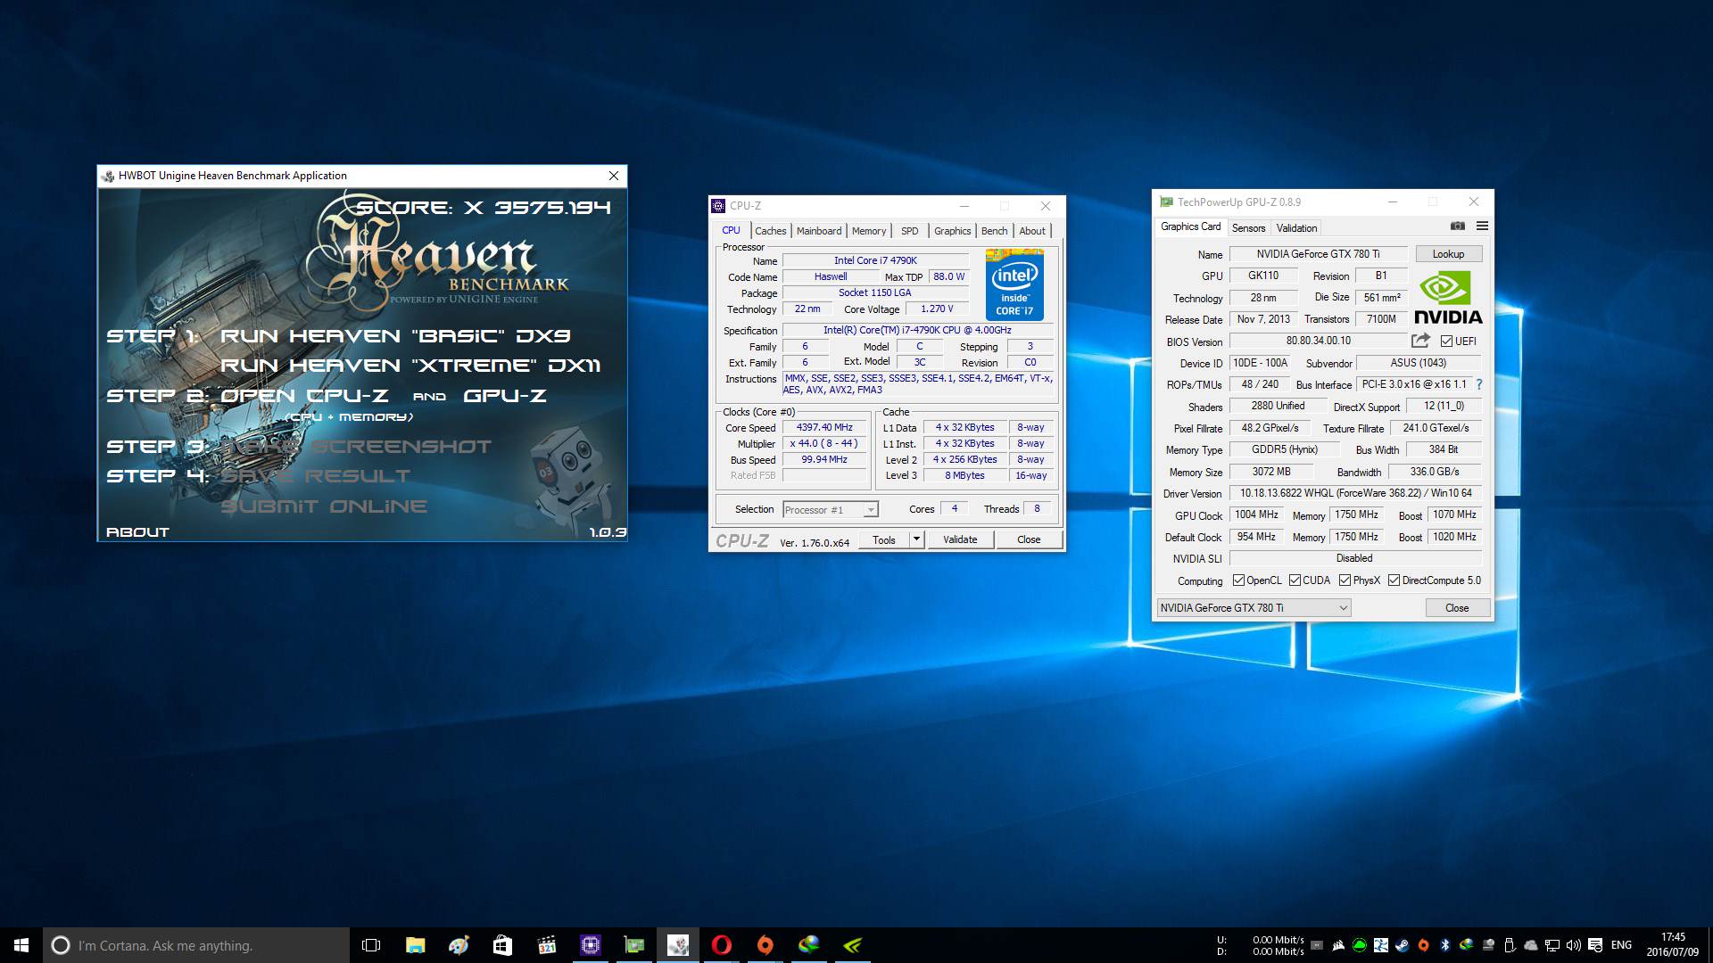Click the Bus Interface question mark in GPU-Z

(x=1478, y=384)
